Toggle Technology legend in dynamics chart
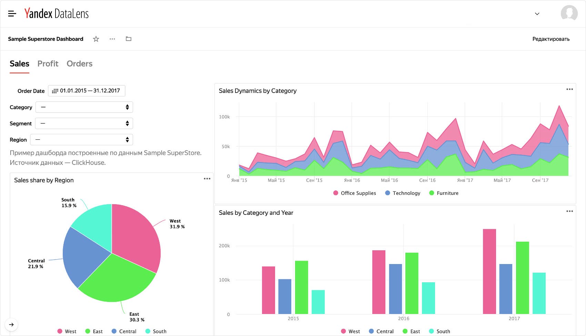The width and height of the screenshot is (586, 336). coord(403,193)
